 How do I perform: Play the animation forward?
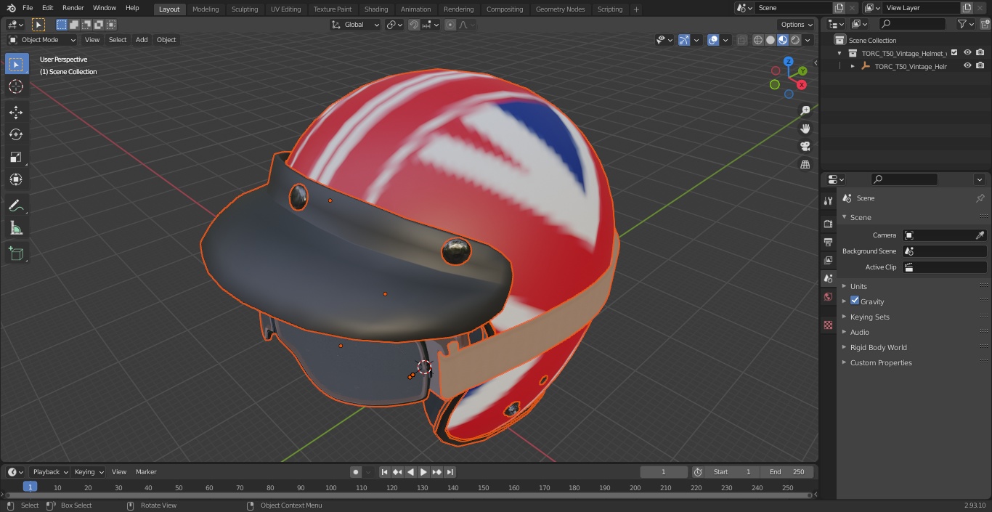(423, 472)
